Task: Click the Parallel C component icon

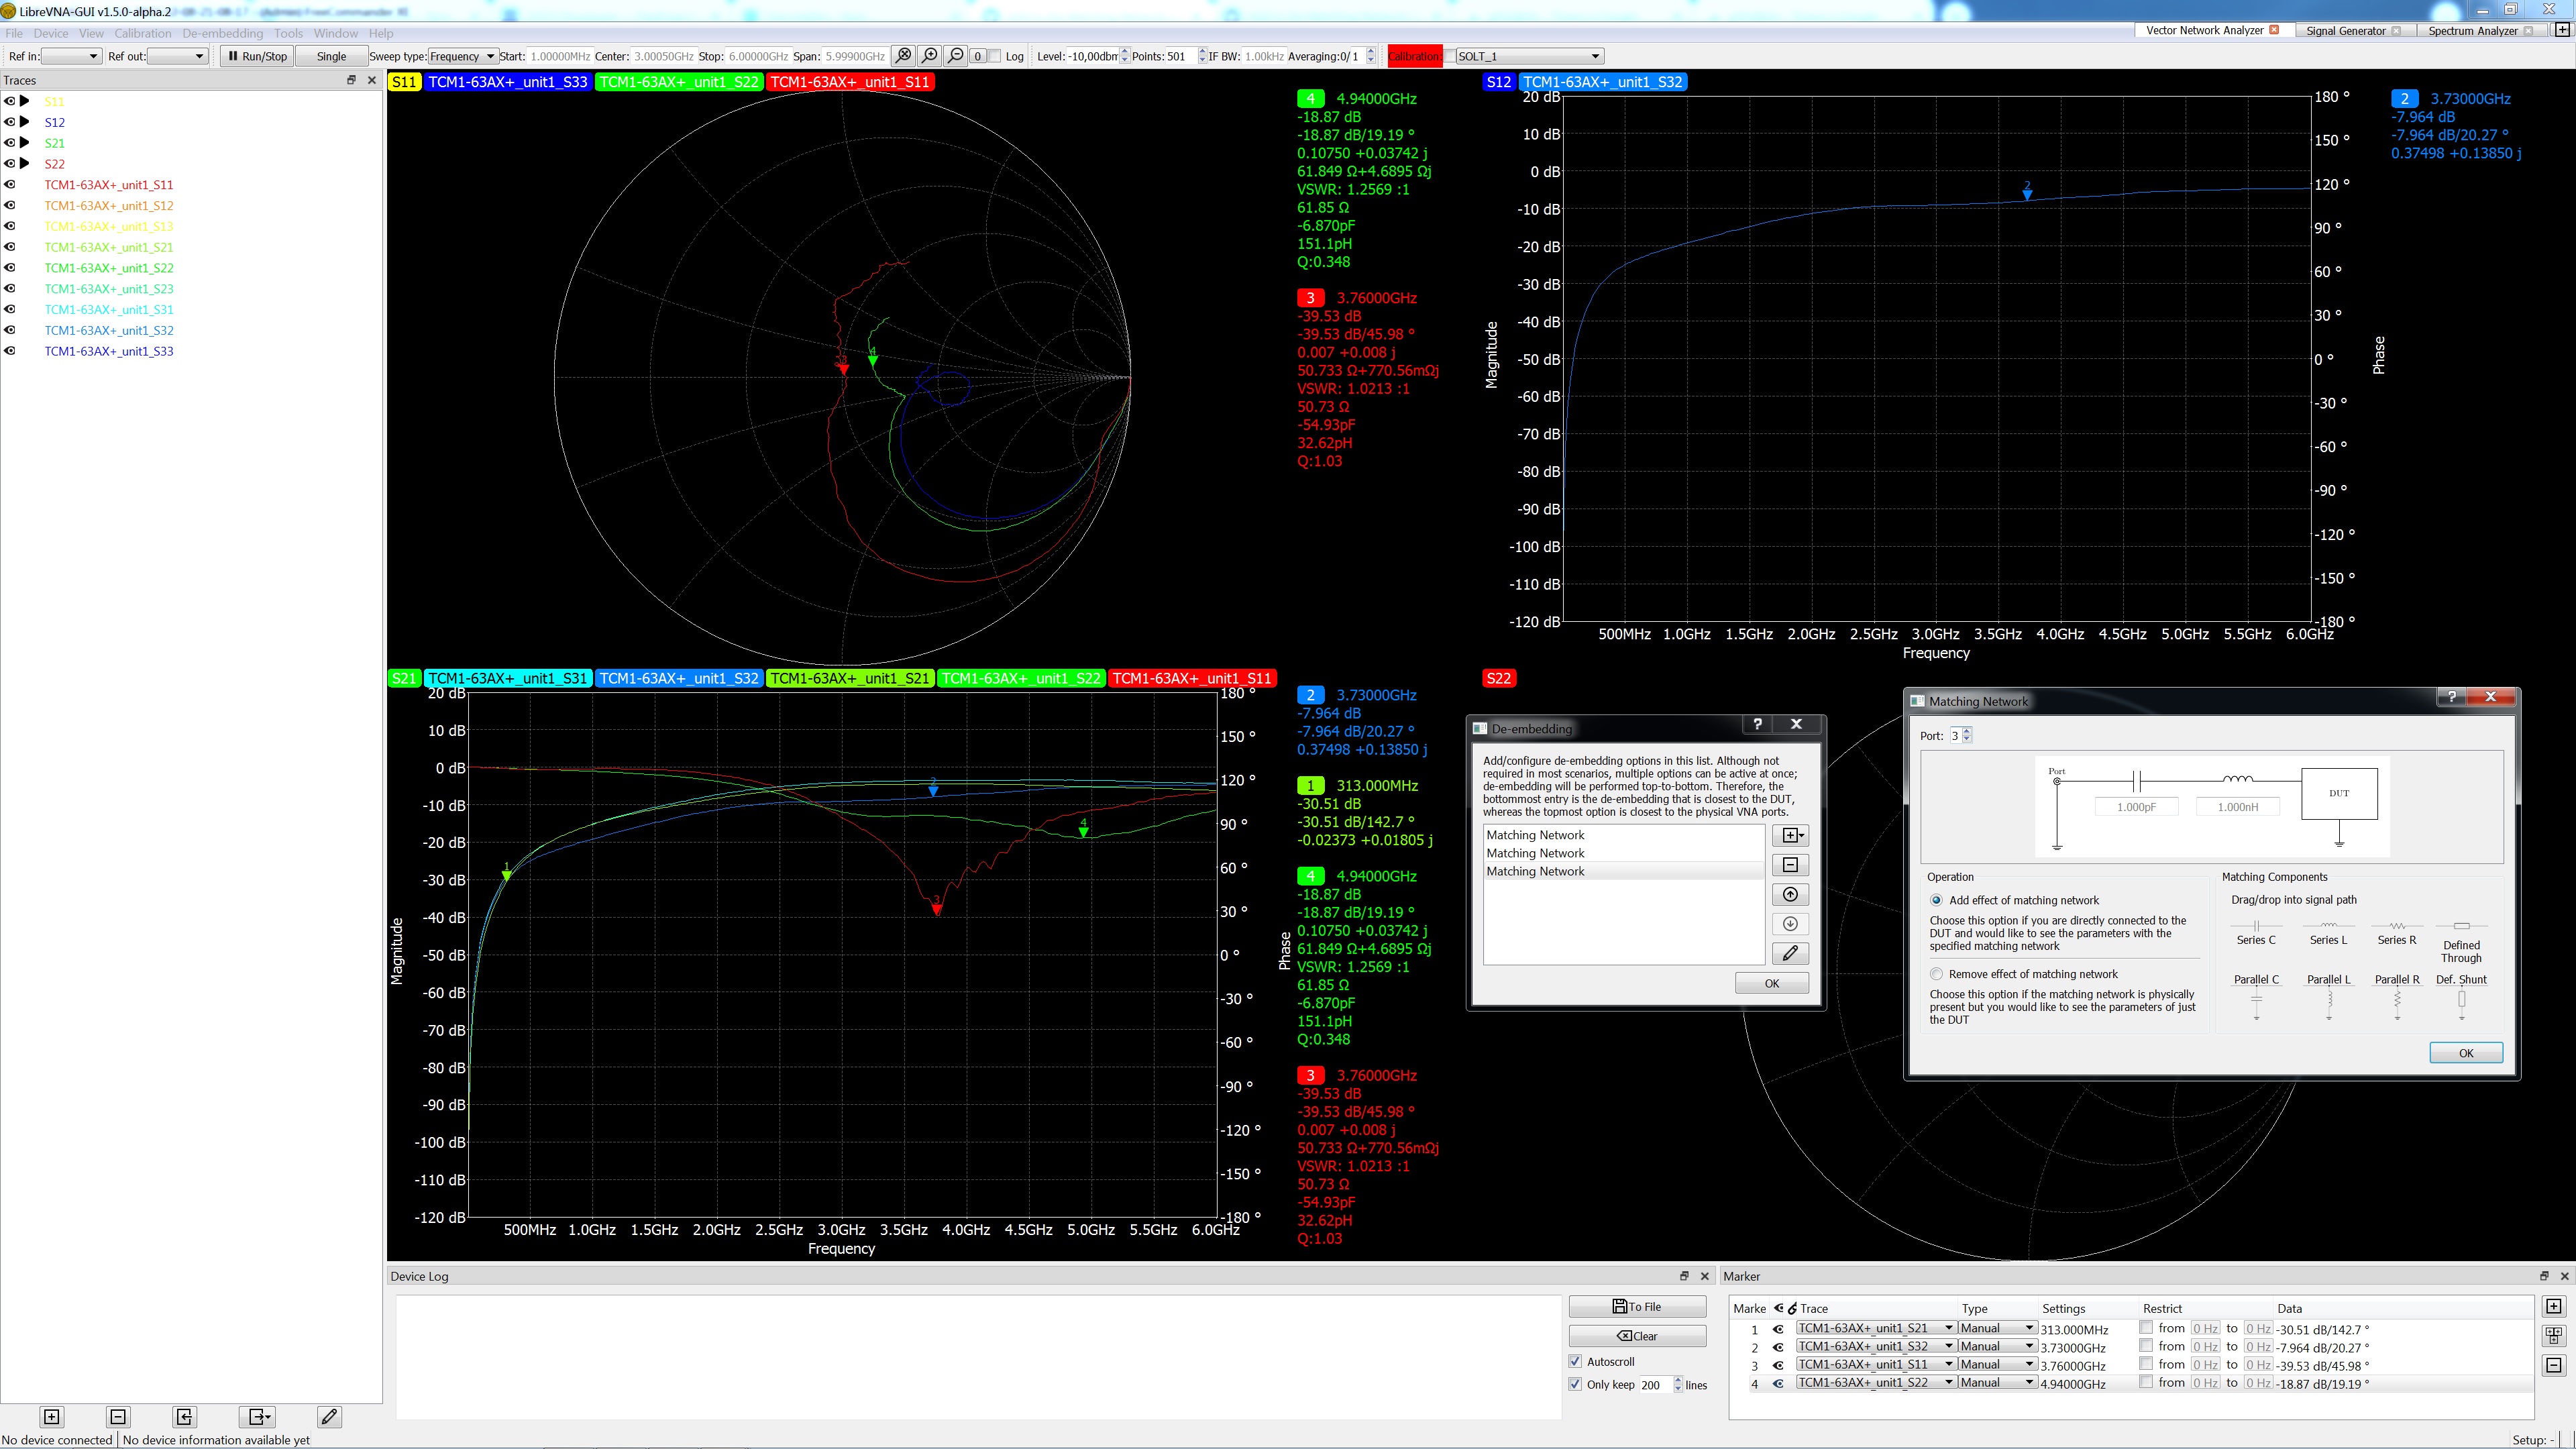Action: 2256,999
